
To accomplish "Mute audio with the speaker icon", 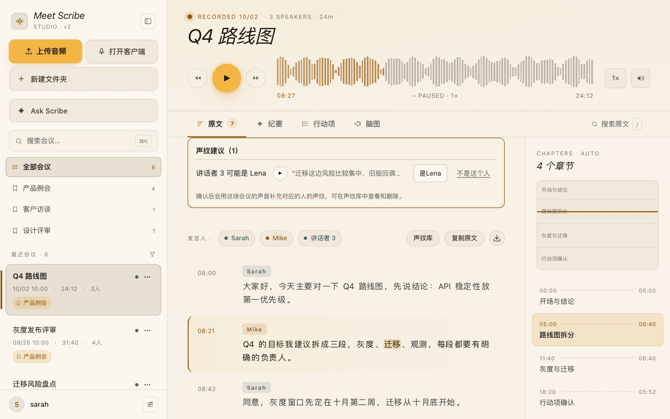I will tap(640, 78).
